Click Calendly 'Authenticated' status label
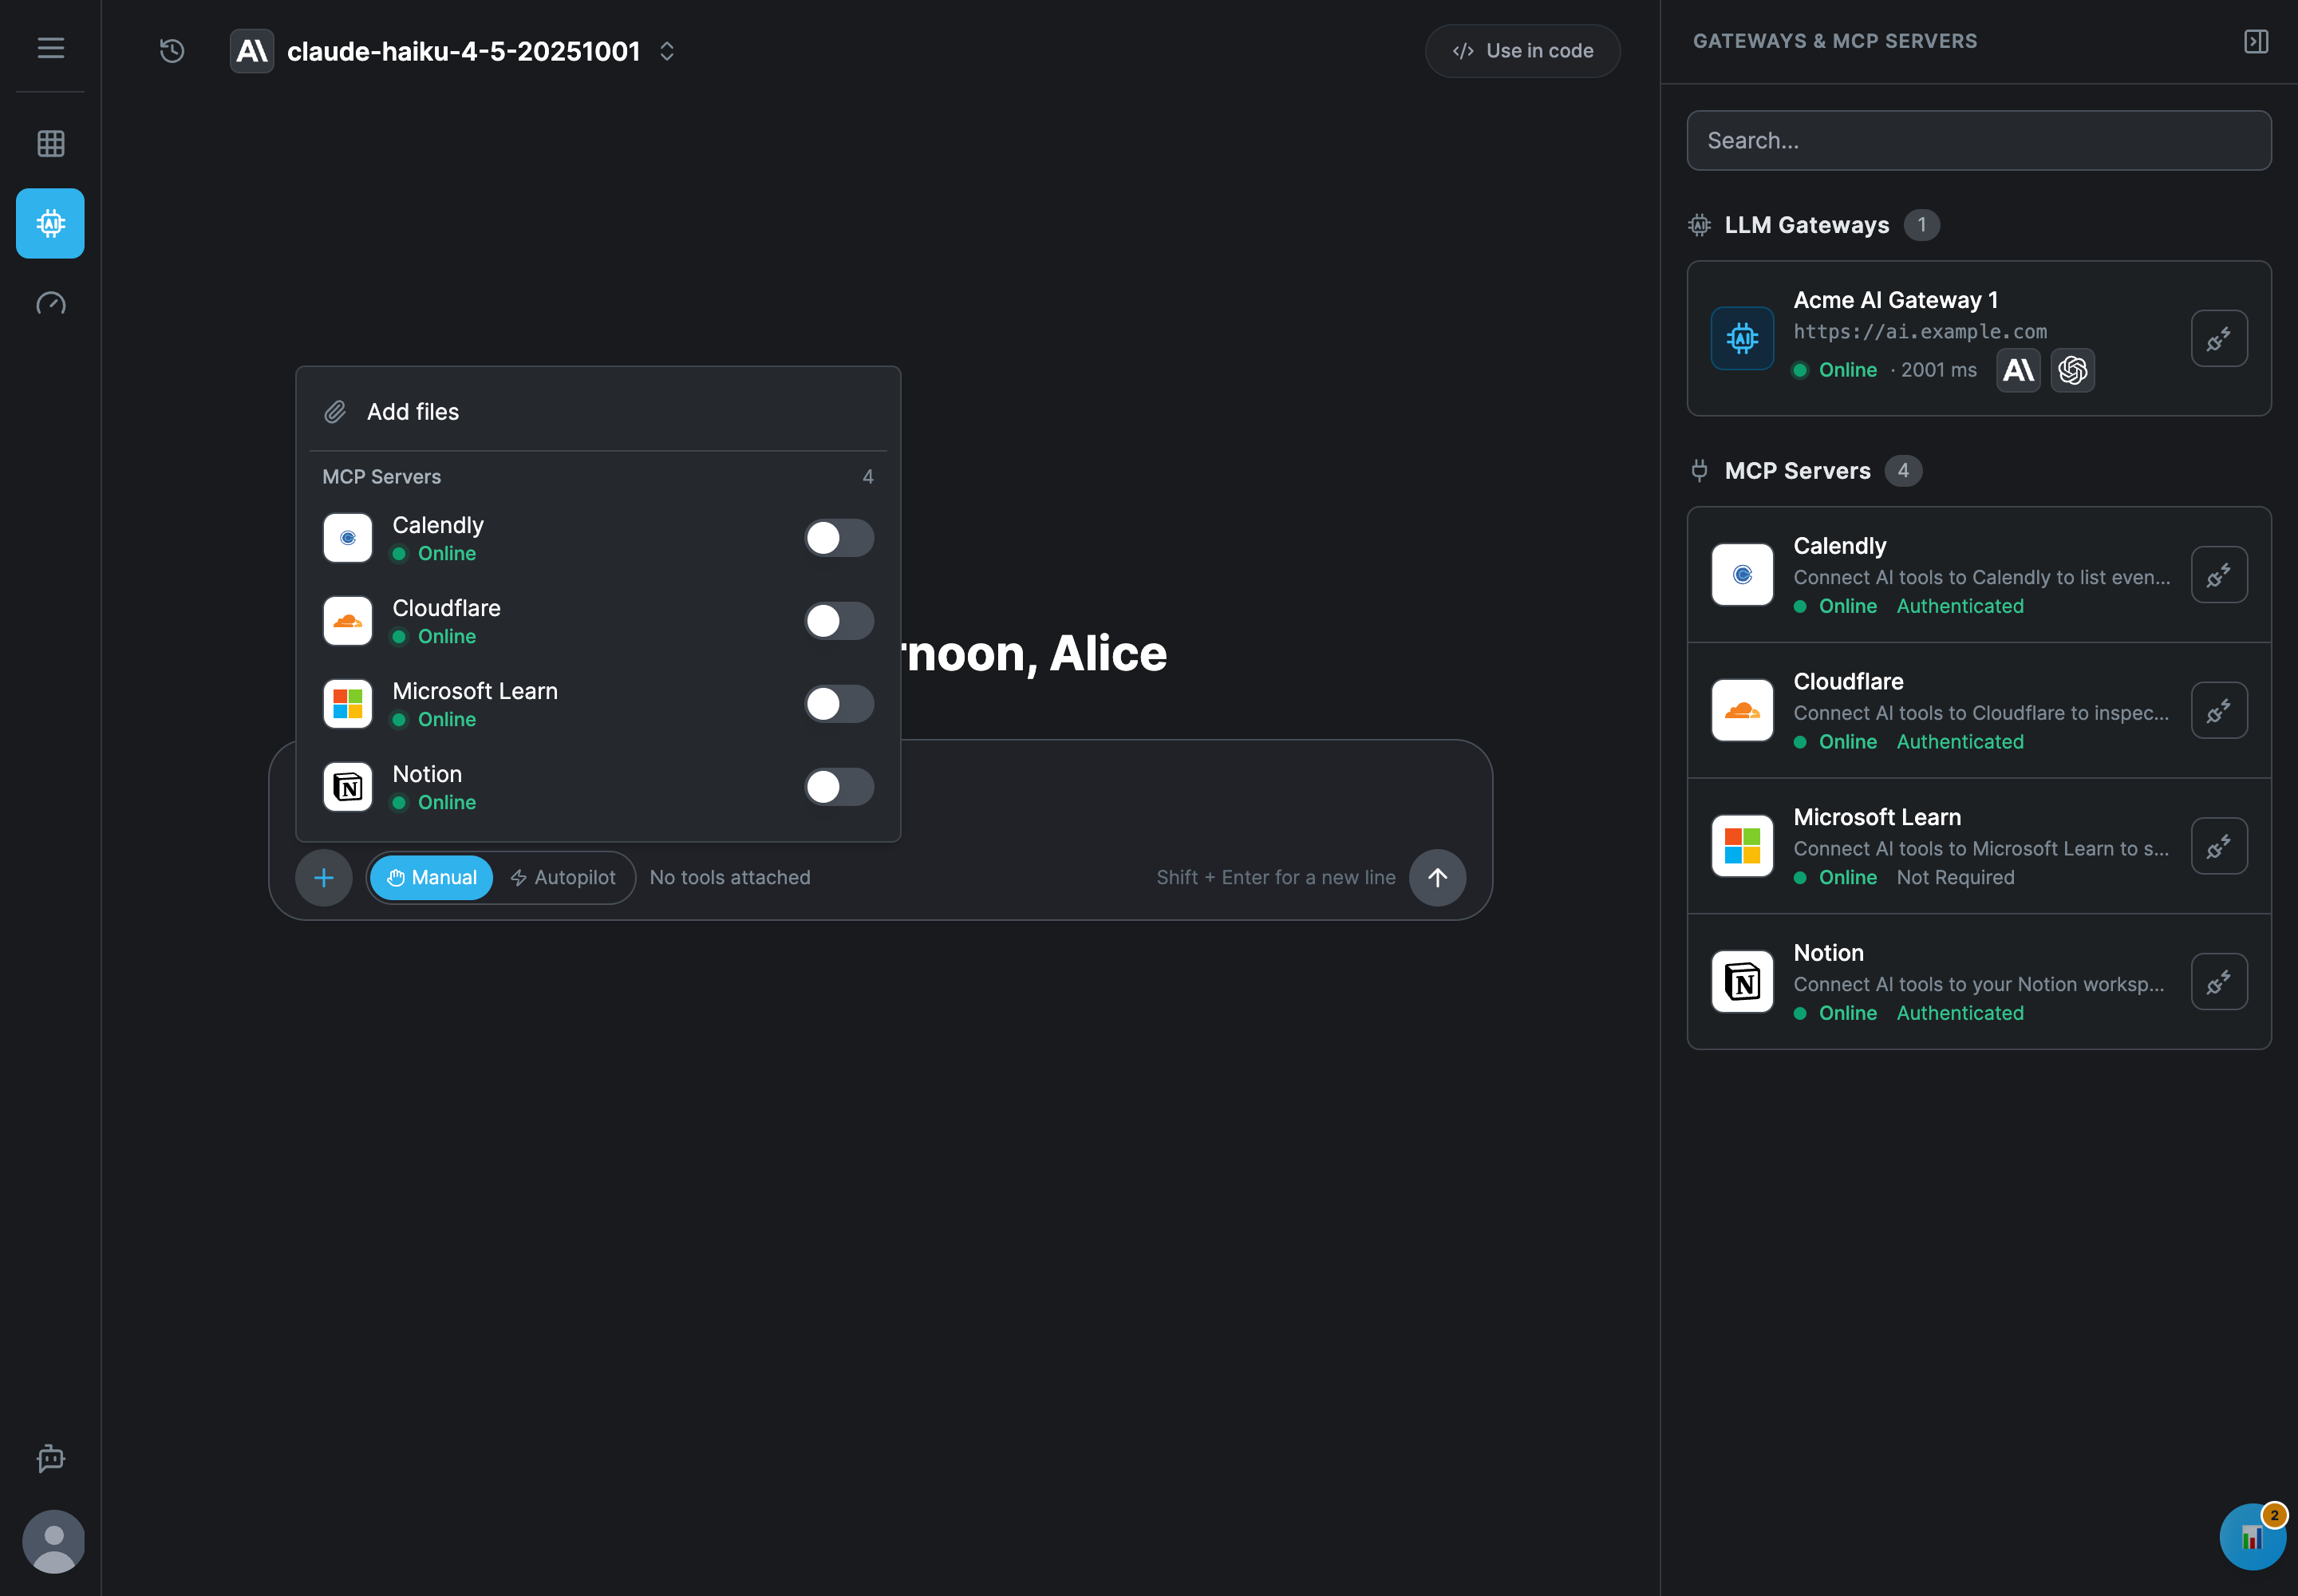Viewport: 2298px width, 1596px height. pos(1960,606)
